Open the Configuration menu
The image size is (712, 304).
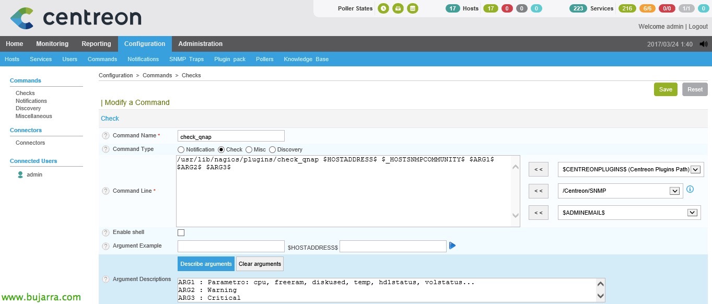tap(145, 44)
